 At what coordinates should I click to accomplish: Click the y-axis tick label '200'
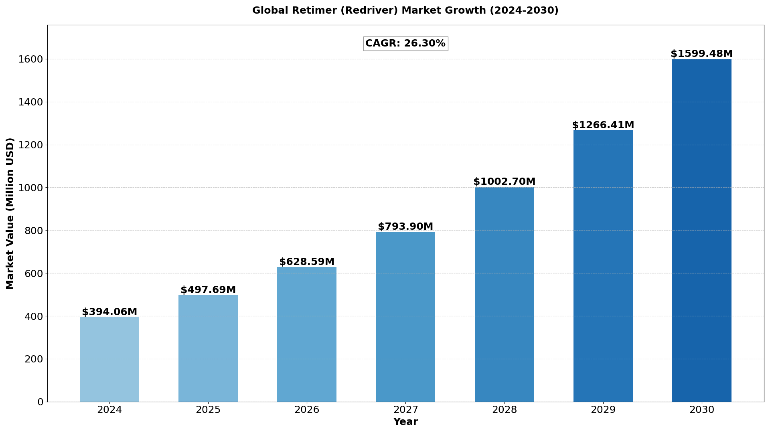coord(34,359)
